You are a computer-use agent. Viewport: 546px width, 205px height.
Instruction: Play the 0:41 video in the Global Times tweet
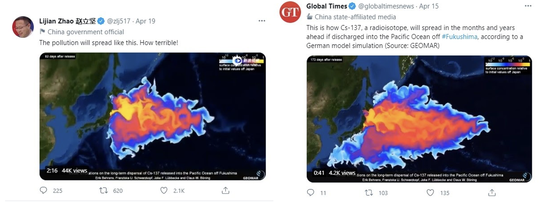(419, 119)
